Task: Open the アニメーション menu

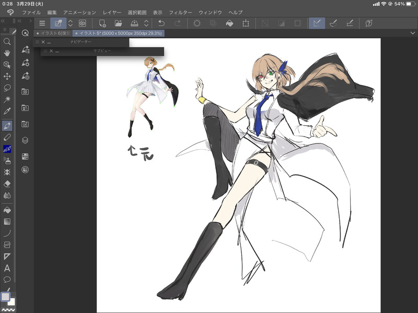Action: pos(79,13)
